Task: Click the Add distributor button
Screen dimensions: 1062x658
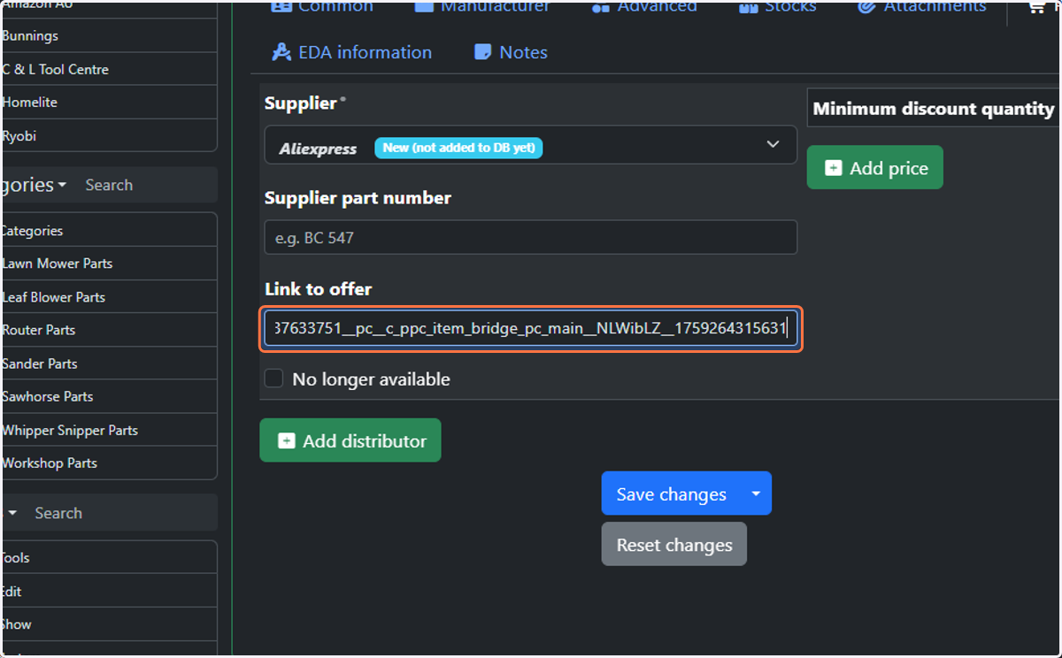Action: click(x=350, y=440)
